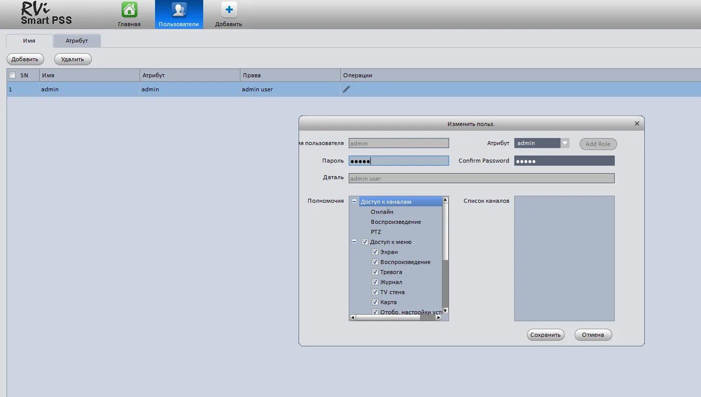Click the Атрибут column header in table

tap(190, 75)
